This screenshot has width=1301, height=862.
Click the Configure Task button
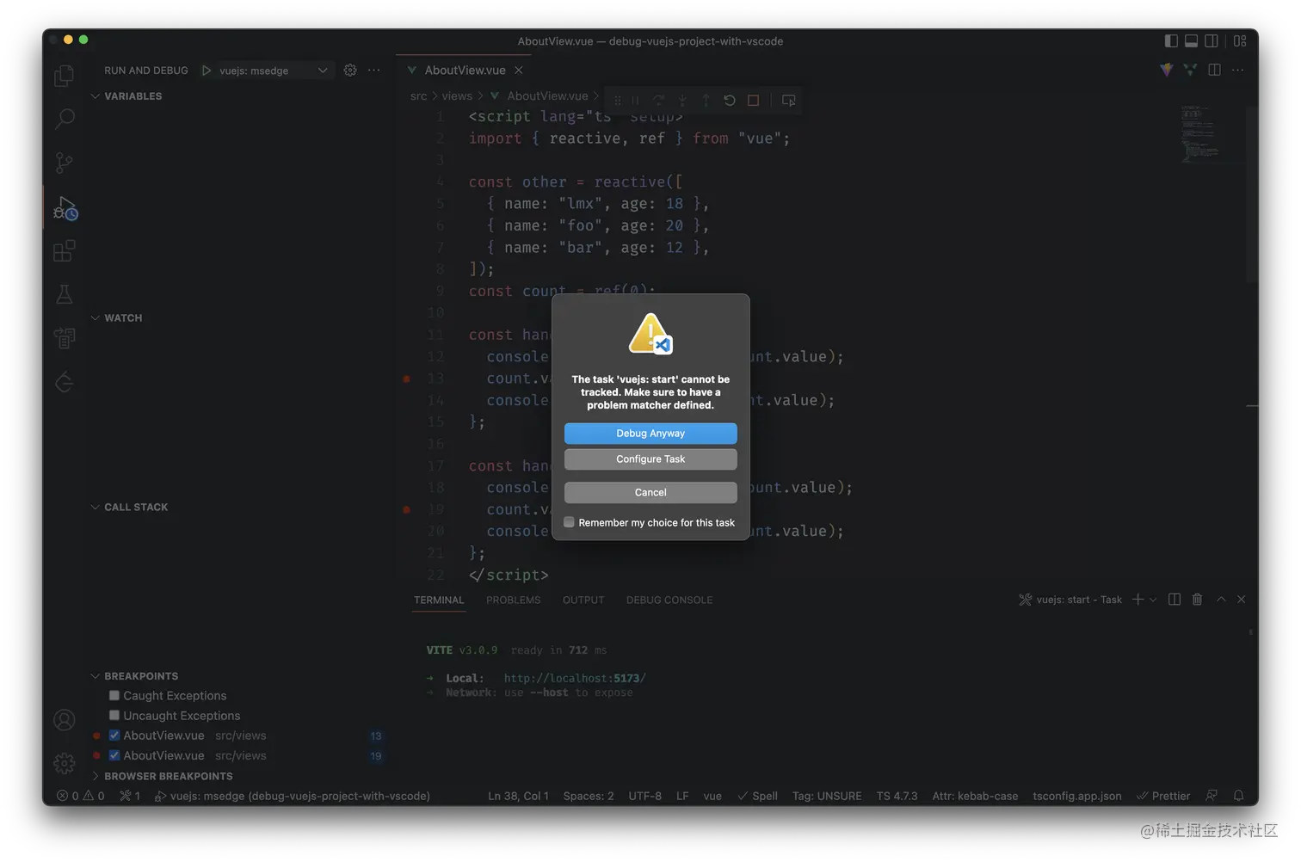[x=650, y=459]
